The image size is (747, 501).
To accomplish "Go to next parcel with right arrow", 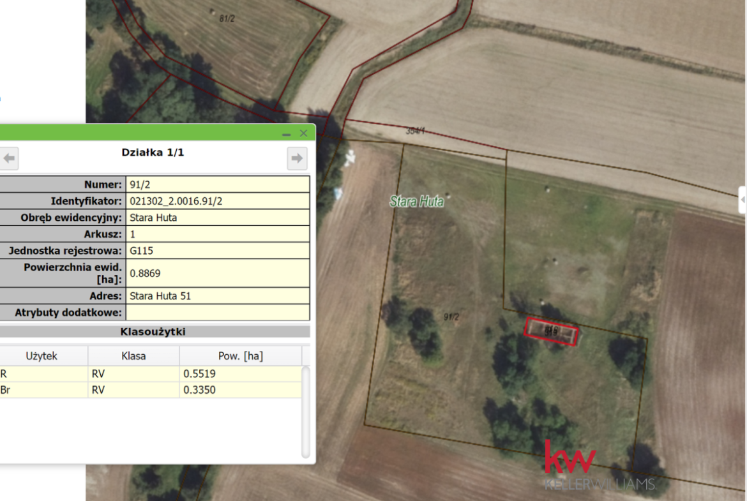I will pyautogui.click(x=297, y=158).
